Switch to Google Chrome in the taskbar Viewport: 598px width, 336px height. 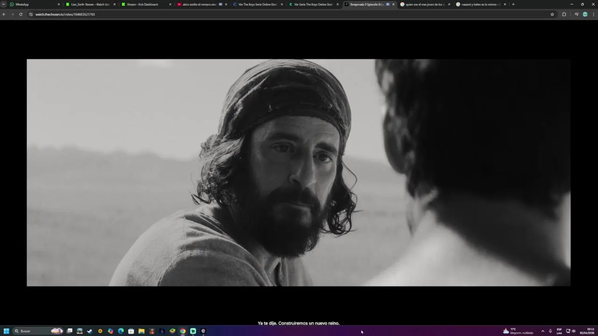click(x=183, y=331)
